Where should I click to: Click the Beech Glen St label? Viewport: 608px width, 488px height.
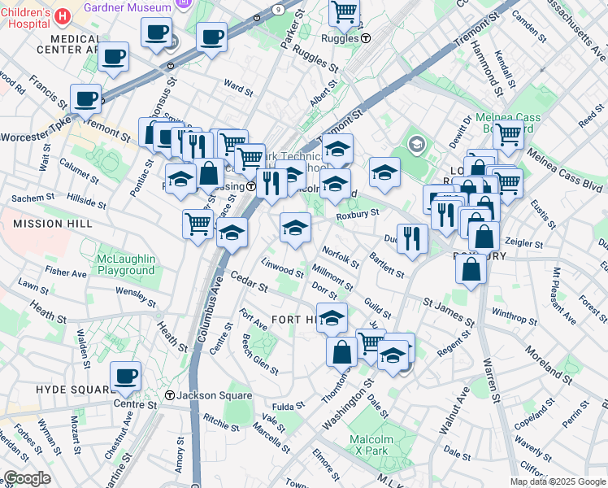[260, 355]
